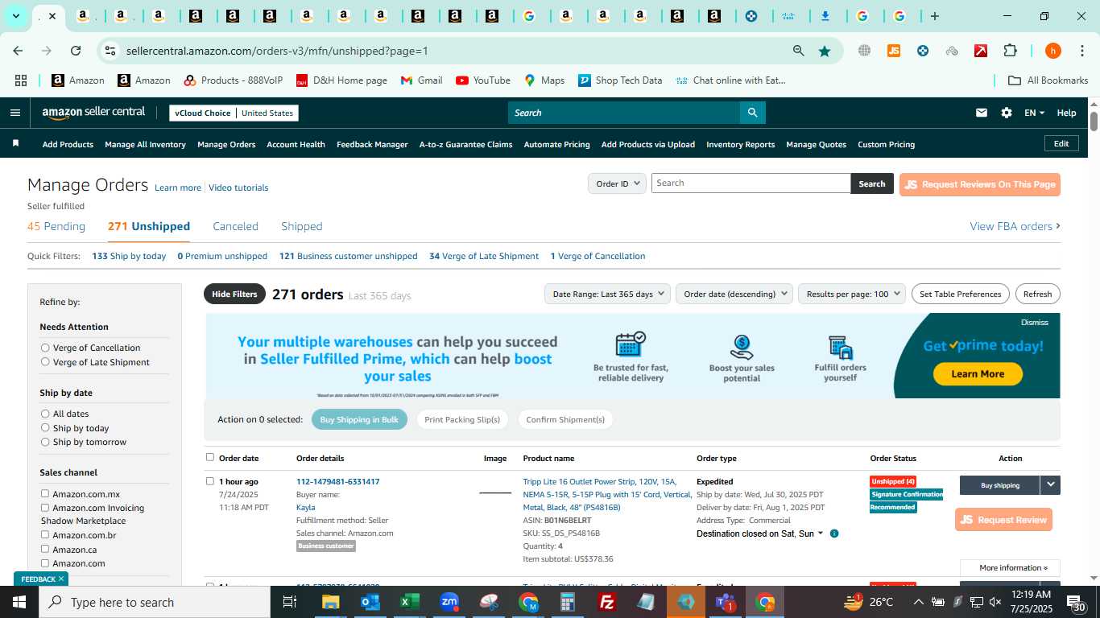Check the Amazon.com.mx sales channel box
This screenshot has height=618, width=1100.
click(45, 493)
